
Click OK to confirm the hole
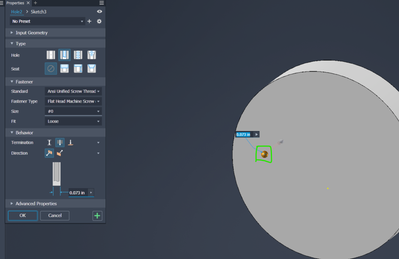click(x=22, y=215)
